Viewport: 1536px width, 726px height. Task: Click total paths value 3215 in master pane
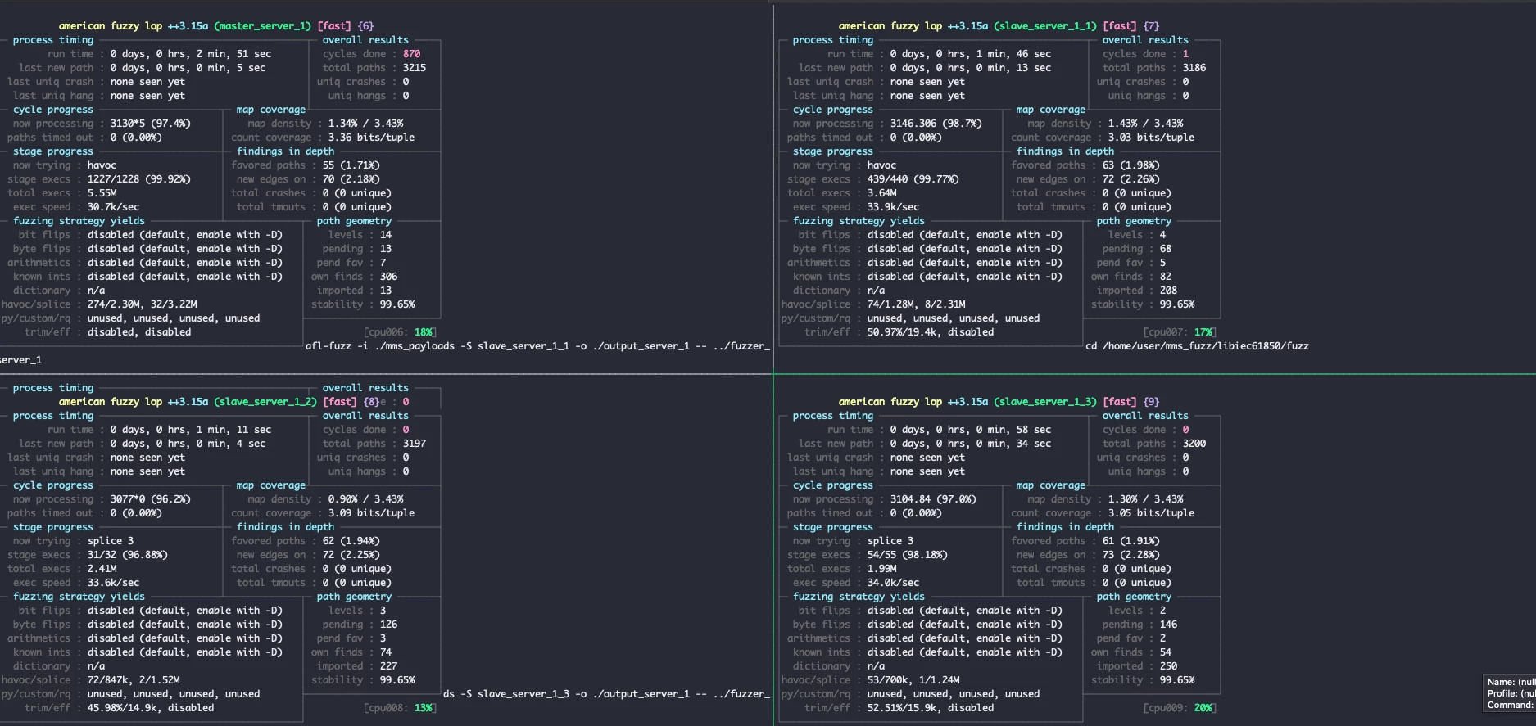point(414,68)
